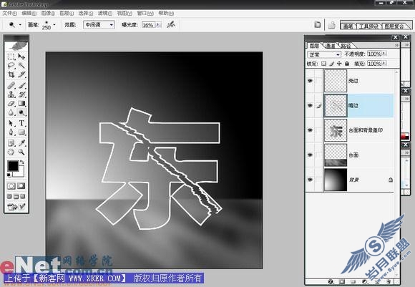Screen dimensions: 415x287
Task: Select the Magic Wand tool
Action: pos(21,65)
